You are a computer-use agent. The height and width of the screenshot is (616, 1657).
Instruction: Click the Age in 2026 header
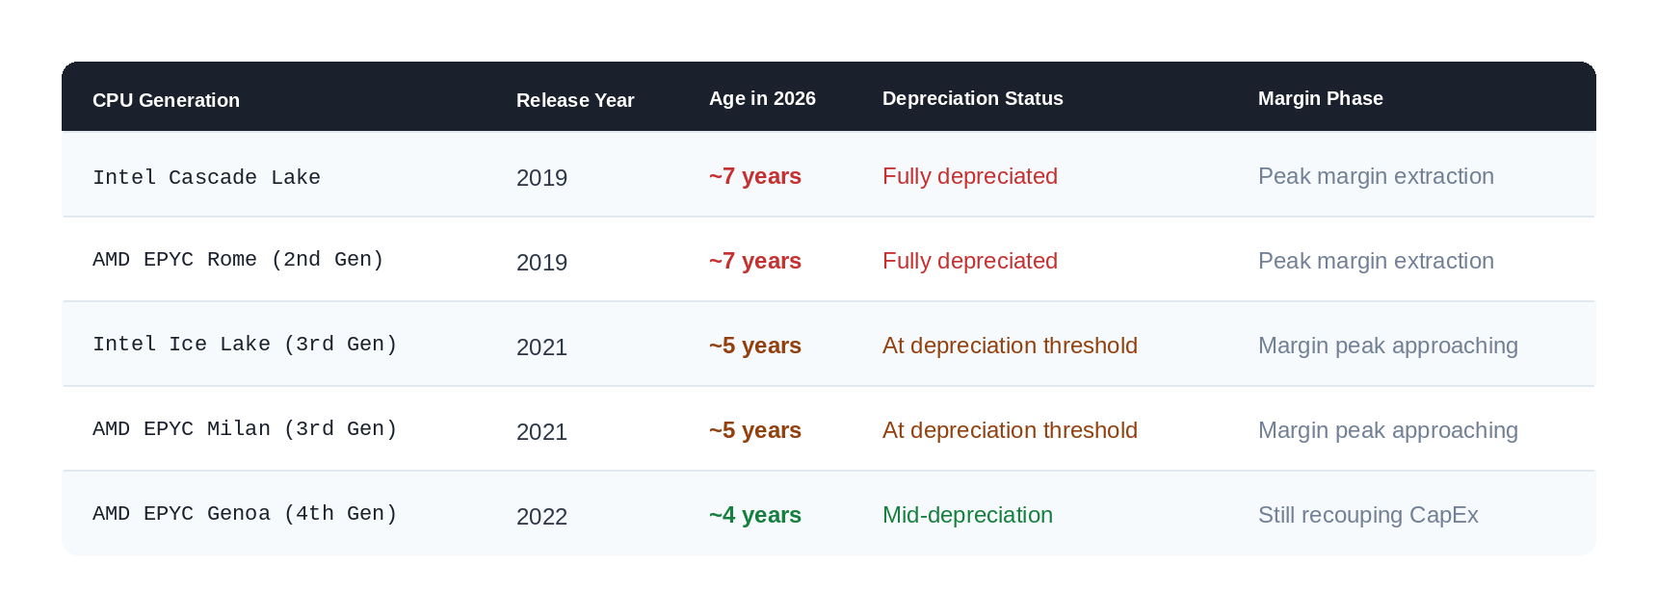762,98
